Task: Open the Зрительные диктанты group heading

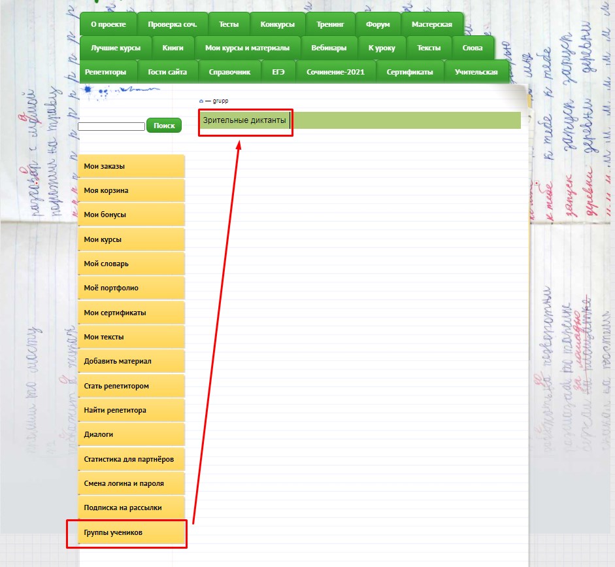Action: coord(244,120)
